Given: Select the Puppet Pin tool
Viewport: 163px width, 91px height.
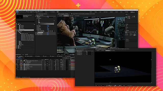Looking at the screenshot, I should pos(42,12).
